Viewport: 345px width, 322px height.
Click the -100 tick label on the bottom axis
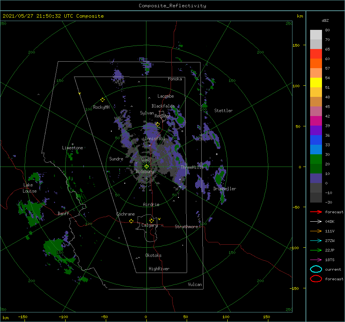[x=63, y=317]
